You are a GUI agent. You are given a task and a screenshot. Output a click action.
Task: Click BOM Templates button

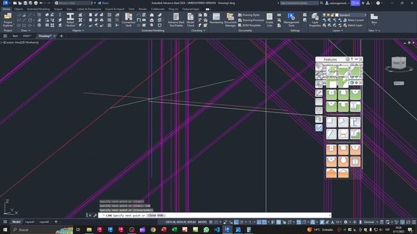pos(250,25)
